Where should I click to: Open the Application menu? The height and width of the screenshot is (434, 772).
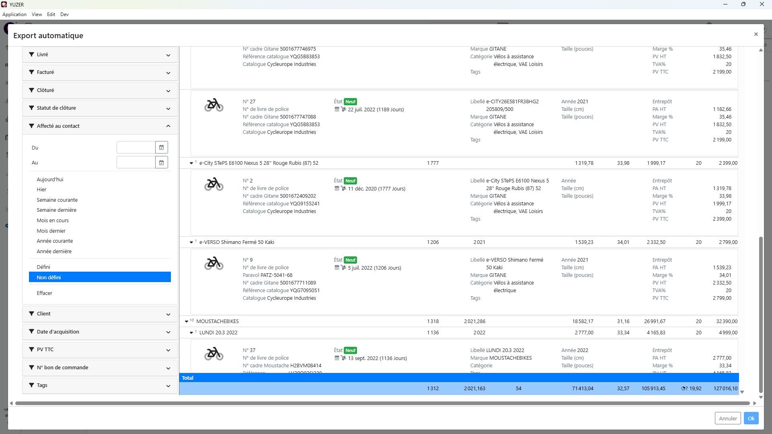[14, 14]
